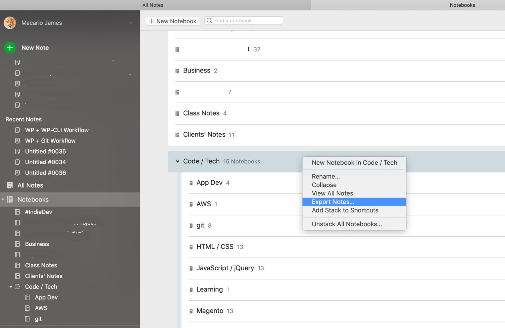Select All Notes in sidebar
The height and width of the screenshot is (328, 505).
(x=30, y=185)
